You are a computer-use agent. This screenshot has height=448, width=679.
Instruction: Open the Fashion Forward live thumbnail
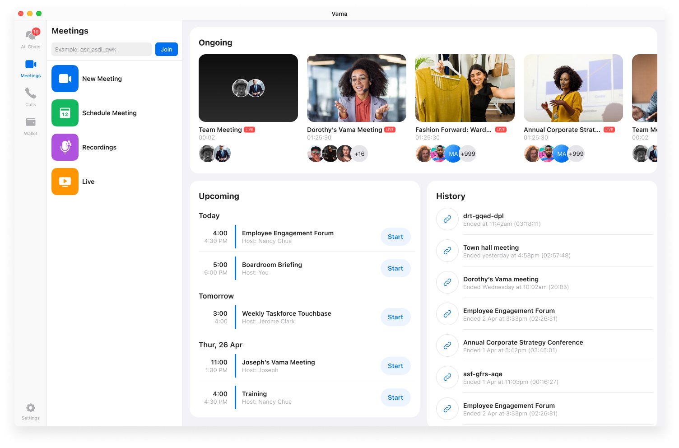pyautogui.click(x=465, y=88)
